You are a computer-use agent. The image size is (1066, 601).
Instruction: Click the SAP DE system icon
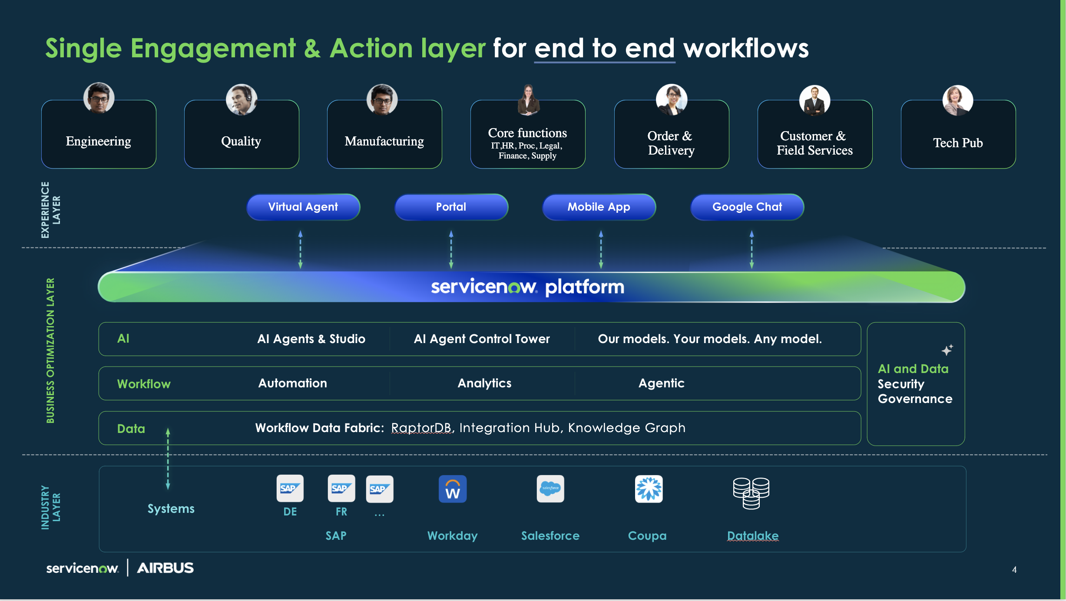pos(290,488)
